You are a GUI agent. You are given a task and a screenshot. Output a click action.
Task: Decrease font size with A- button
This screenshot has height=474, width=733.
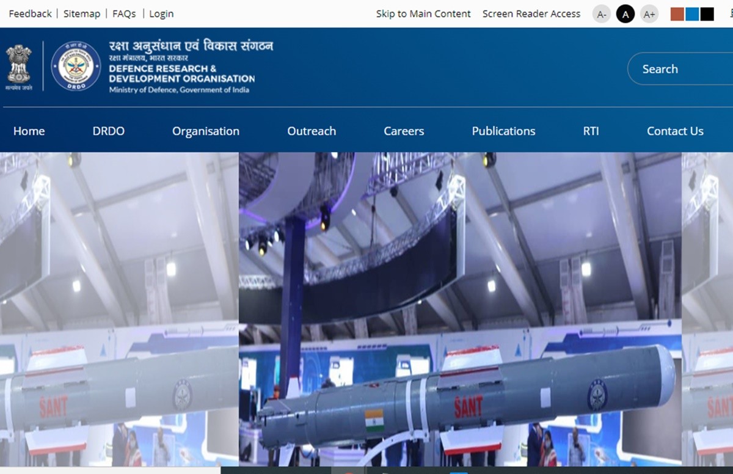[x=602, y=14]
